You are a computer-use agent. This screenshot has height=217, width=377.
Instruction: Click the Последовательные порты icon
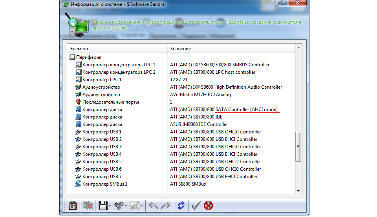click(78, 102)
